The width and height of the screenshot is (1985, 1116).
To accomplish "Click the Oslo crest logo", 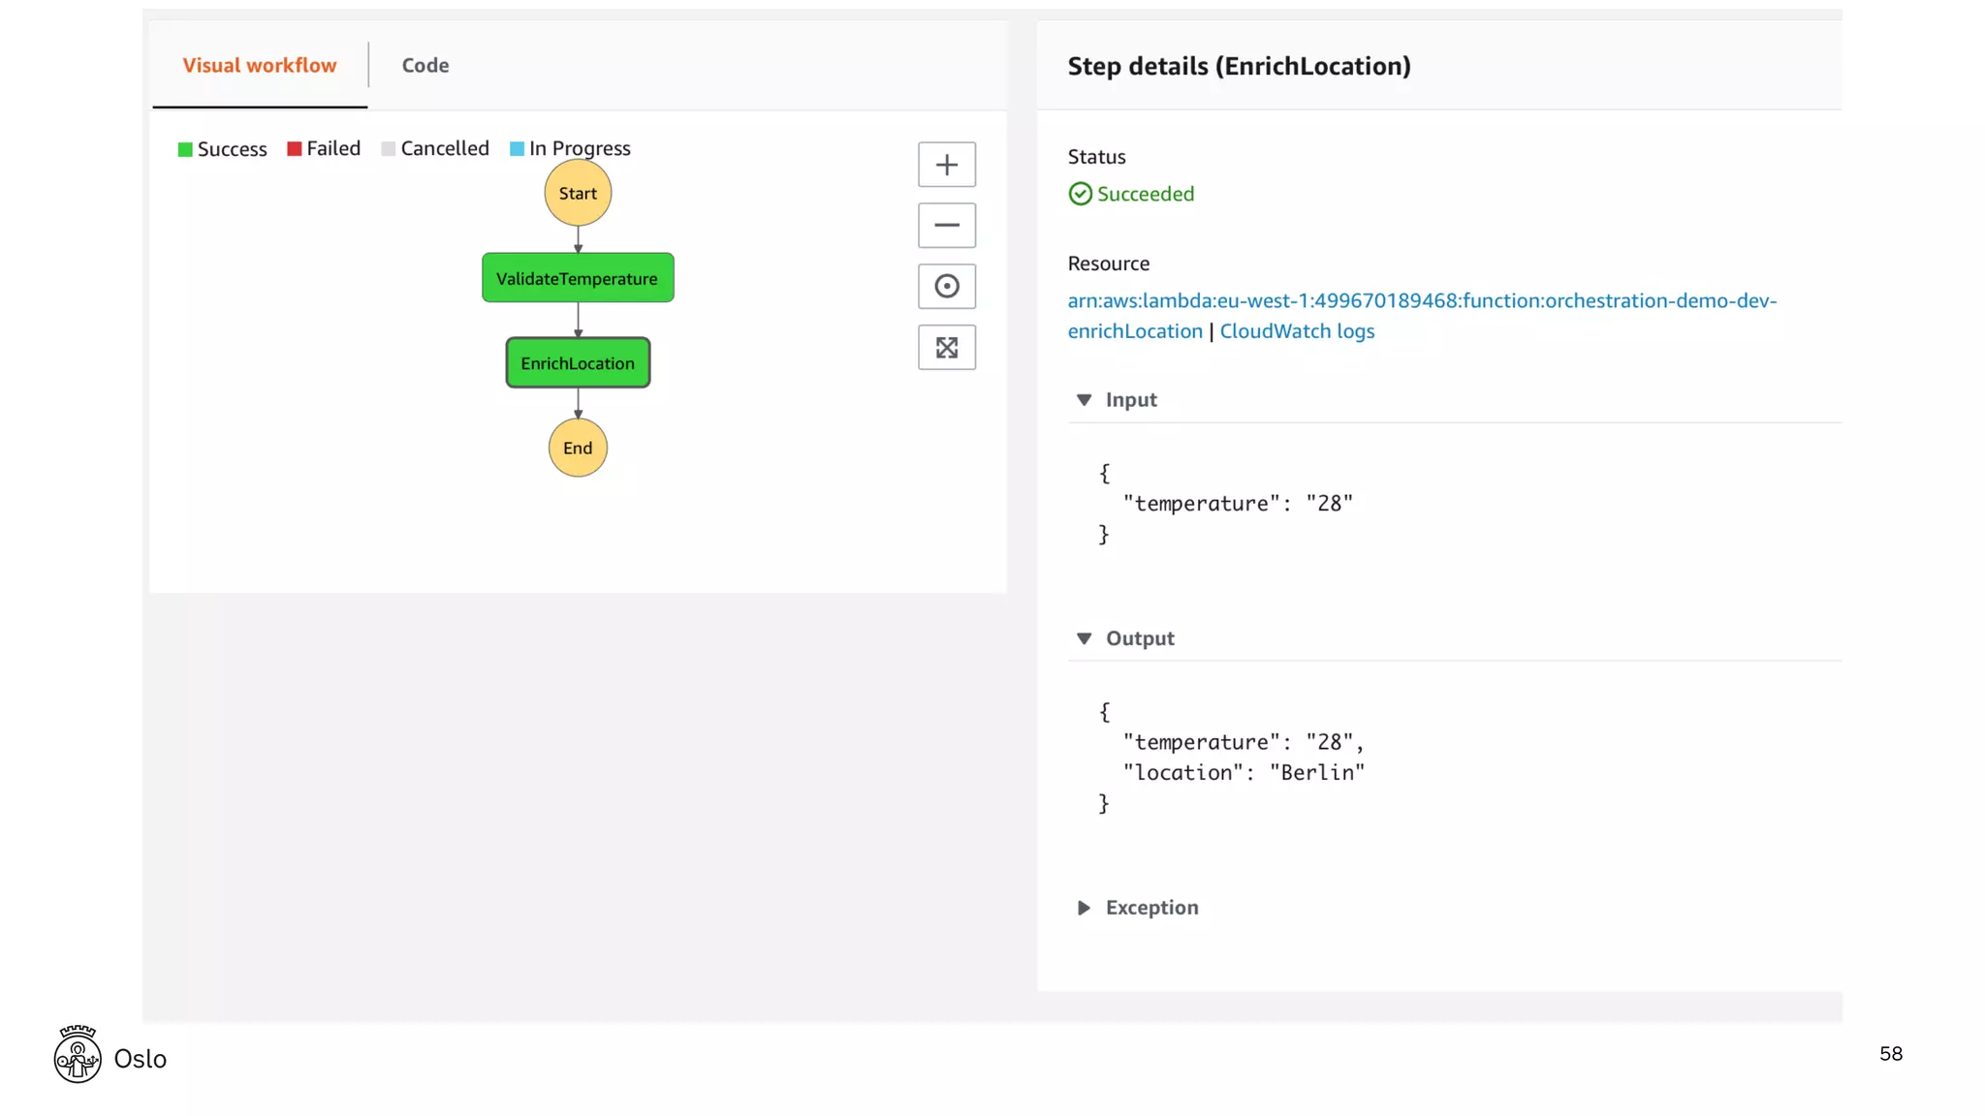I will pos(78,1054).
